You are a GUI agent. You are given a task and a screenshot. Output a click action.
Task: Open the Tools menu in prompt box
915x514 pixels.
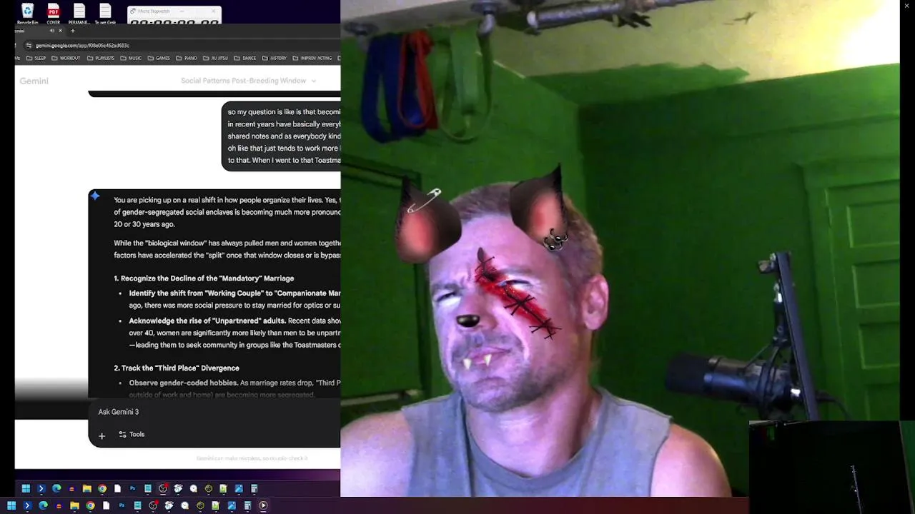pos(132,434)
